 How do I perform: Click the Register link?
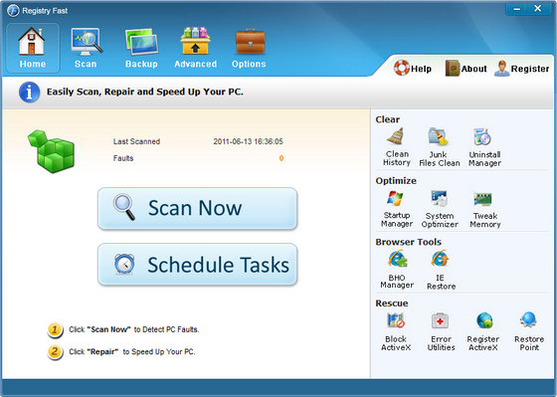tap(521, 68)
